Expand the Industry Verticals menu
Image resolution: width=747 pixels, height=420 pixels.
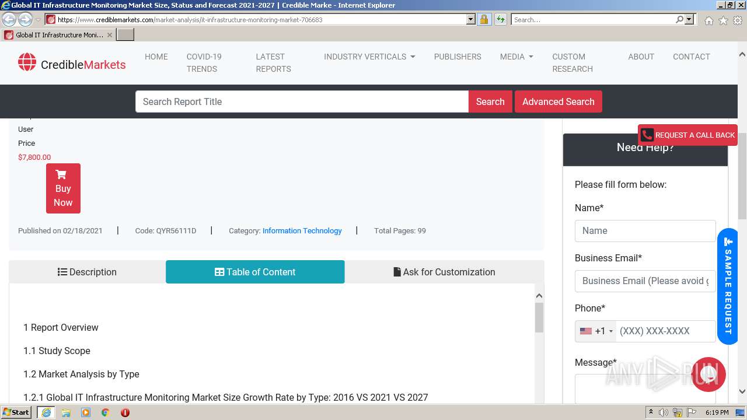point(369,57)
